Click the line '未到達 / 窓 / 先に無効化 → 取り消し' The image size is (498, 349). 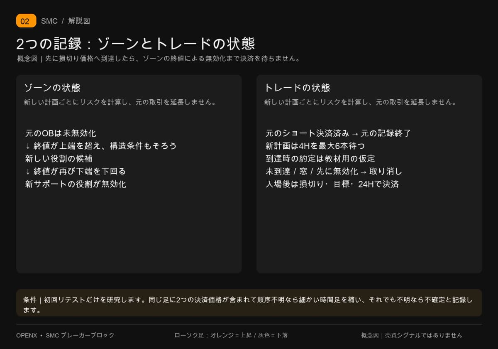[334, 171]
